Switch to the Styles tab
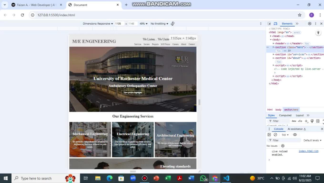The image size is (324, 183). coord(271,115)
